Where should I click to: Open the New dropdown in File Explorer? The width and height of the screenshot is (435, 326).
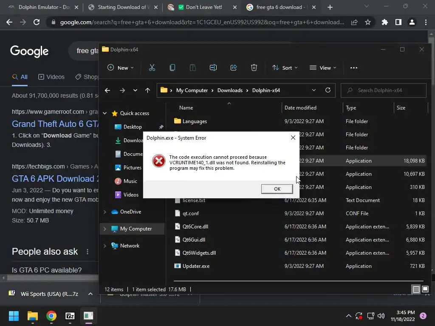click(x=120, y=67)
